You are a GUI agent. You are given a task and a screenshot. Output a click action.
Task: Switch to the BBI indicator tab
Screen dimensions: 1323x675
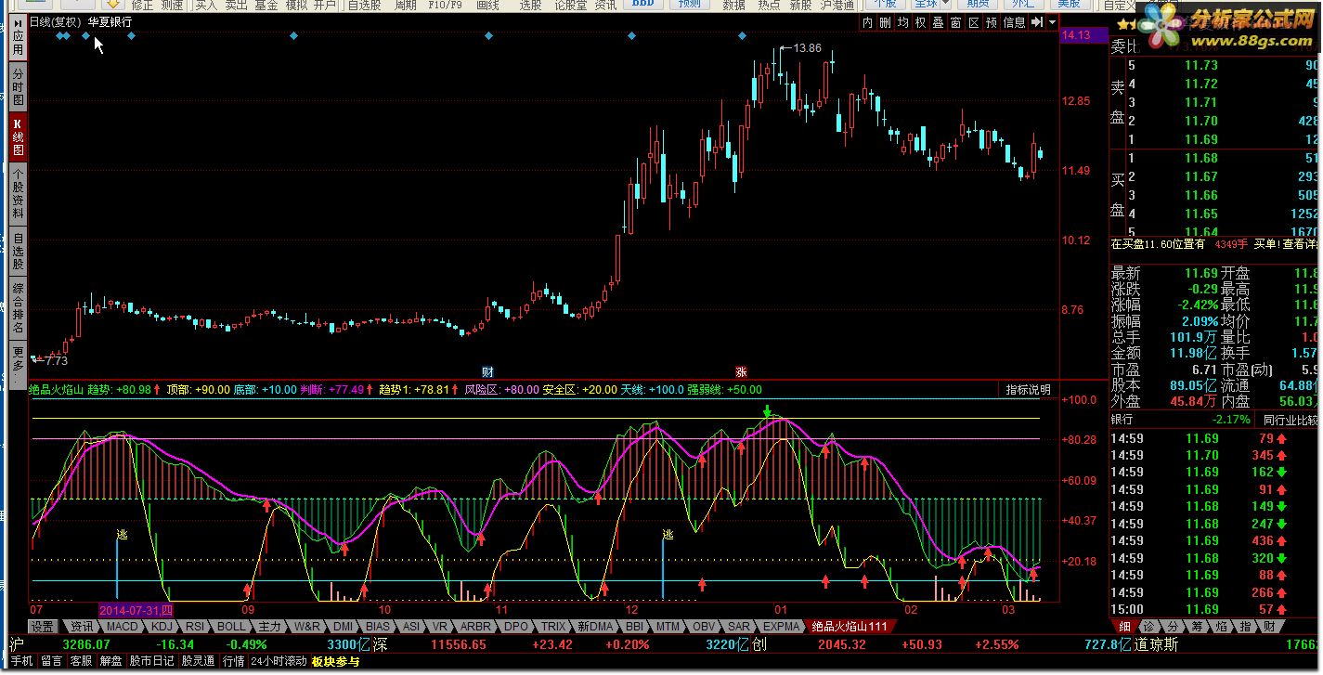(x=634, y=627)
